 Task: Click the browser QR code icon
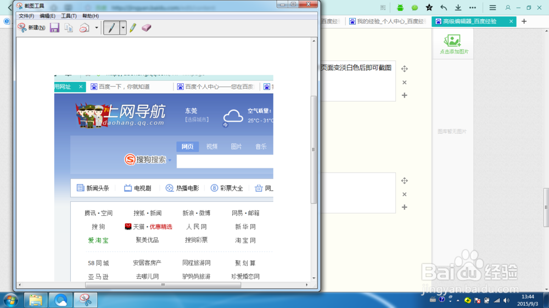(383, 7)
